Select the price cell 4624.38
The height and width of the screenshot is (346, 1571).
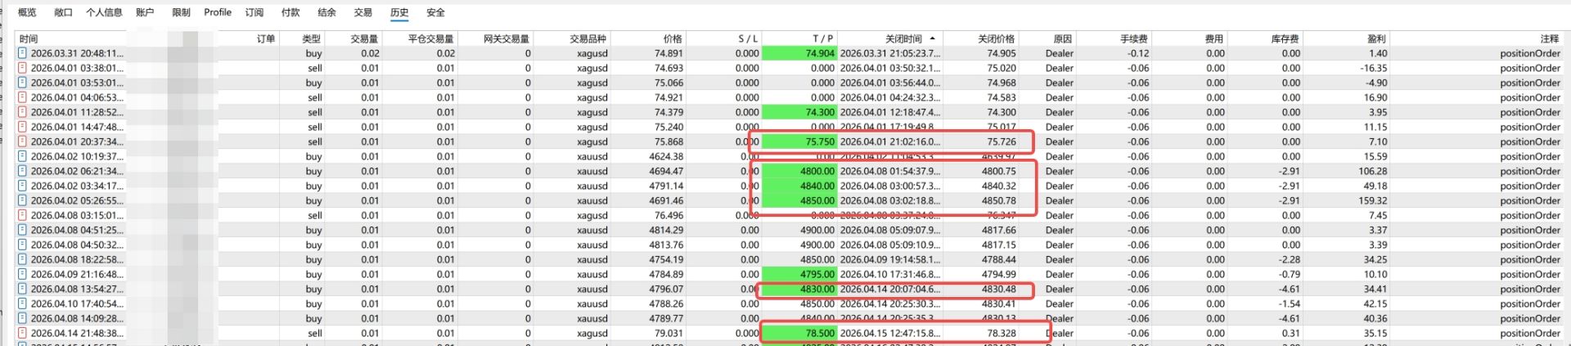pyautogui.click(x=666, y=156)
